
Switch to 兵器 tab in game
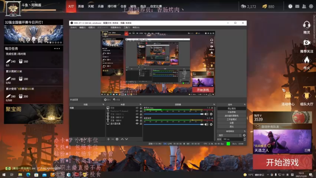[x=101, y=6]
